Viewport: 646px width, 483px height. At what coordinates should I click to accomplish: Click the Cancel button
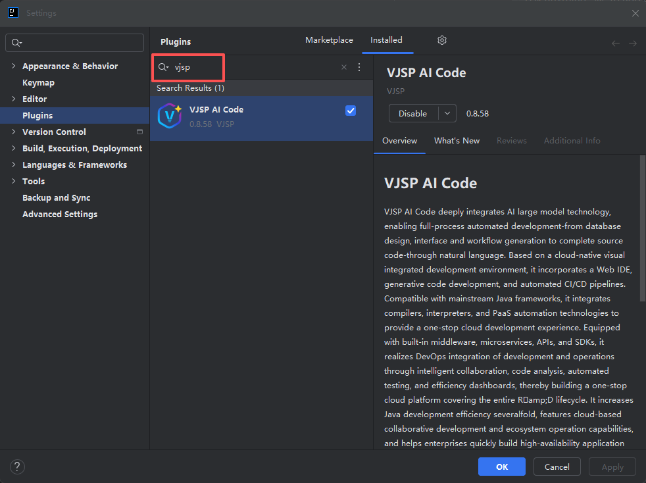[557, 467]
